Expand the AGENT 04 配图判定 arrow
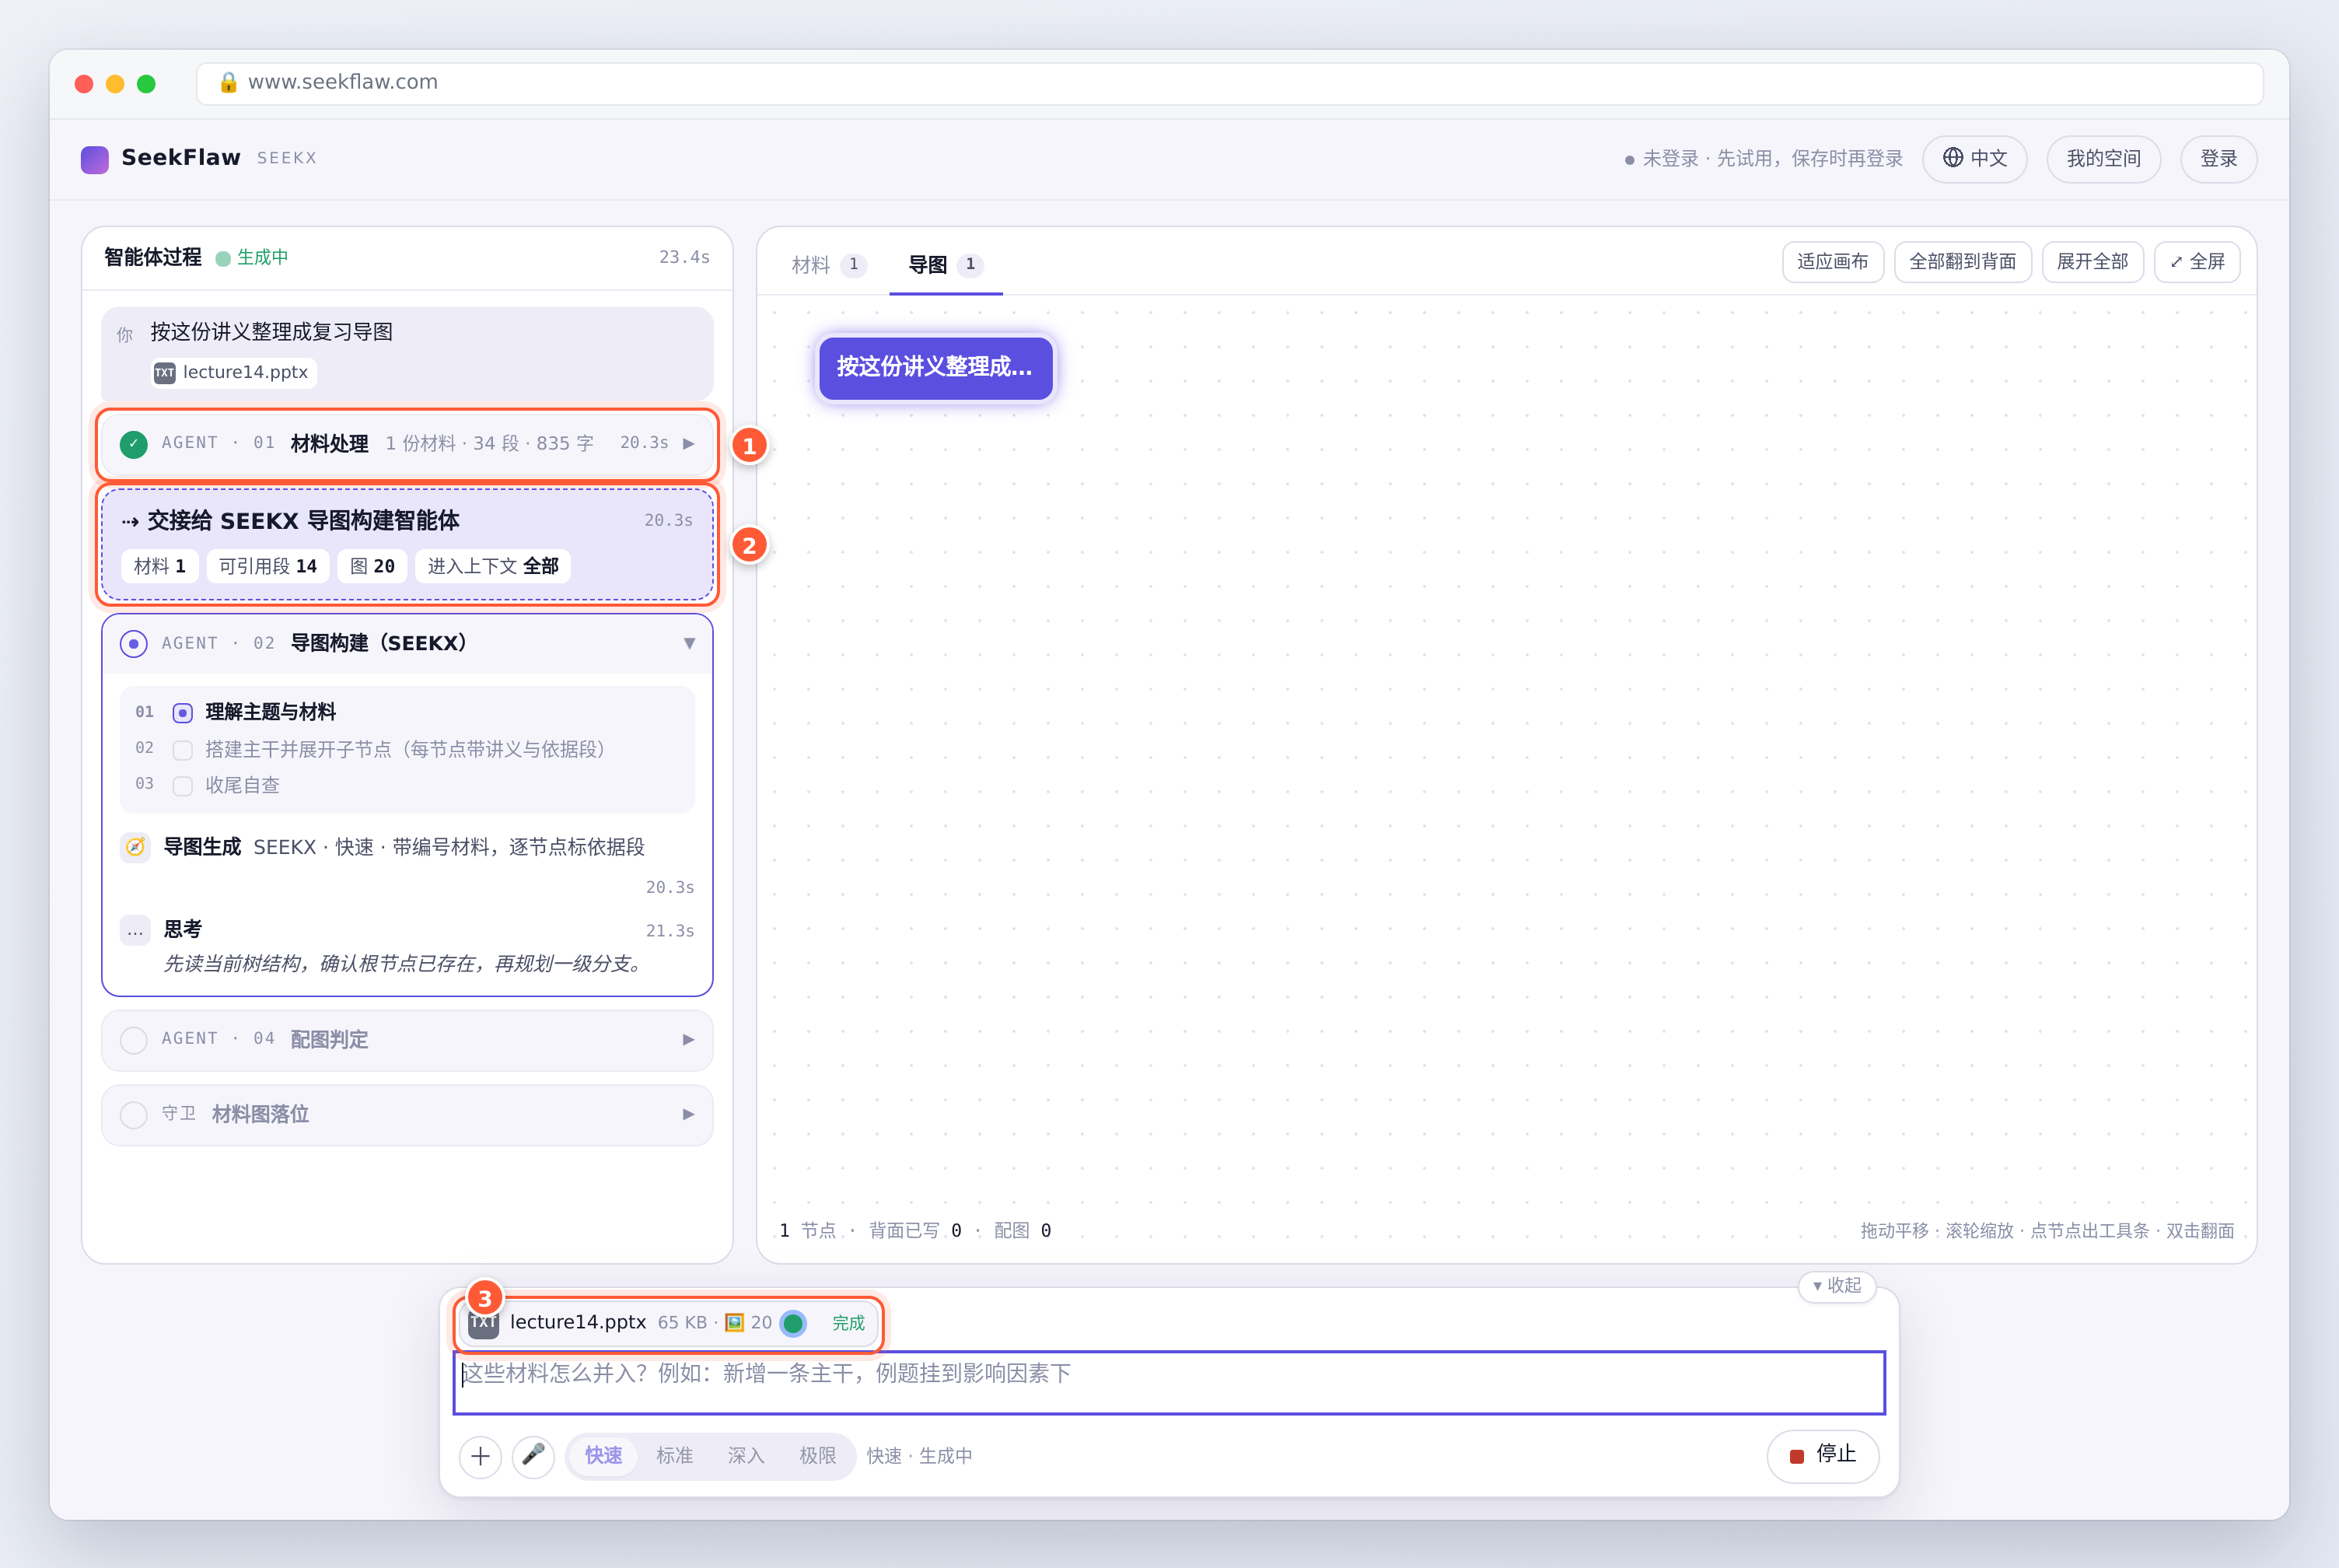The image size is (2339, 1568). 689,1040
